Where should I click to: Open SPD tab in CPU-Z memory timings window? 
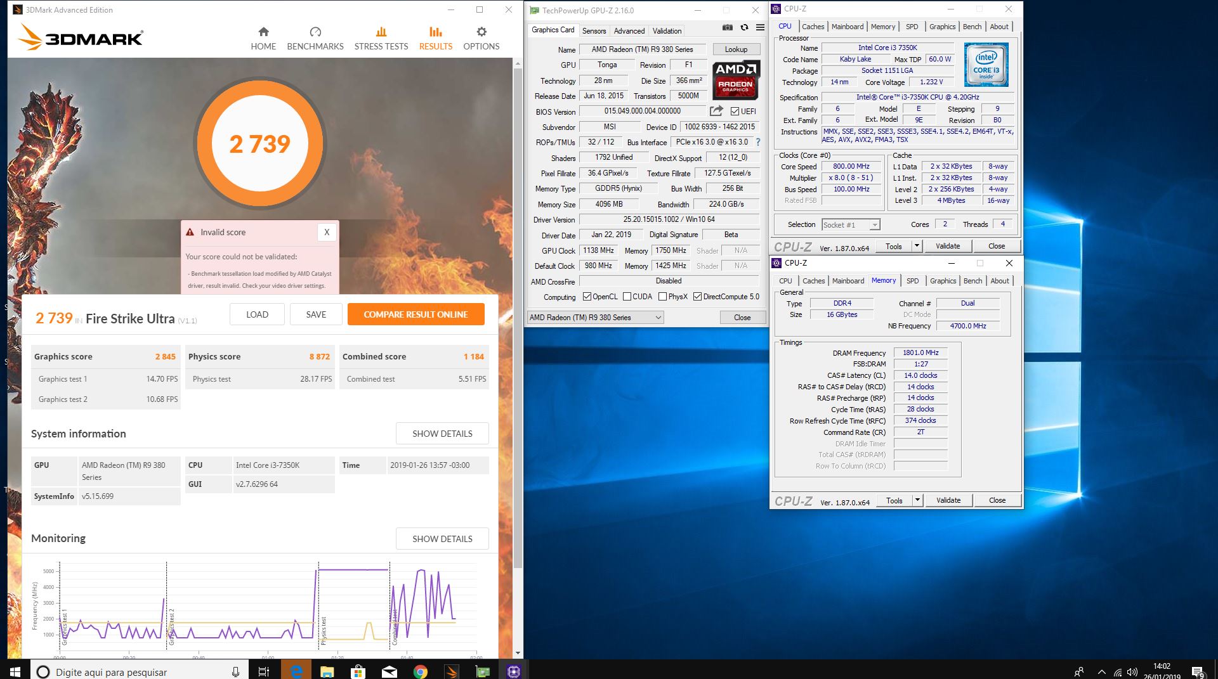(912, 281)
